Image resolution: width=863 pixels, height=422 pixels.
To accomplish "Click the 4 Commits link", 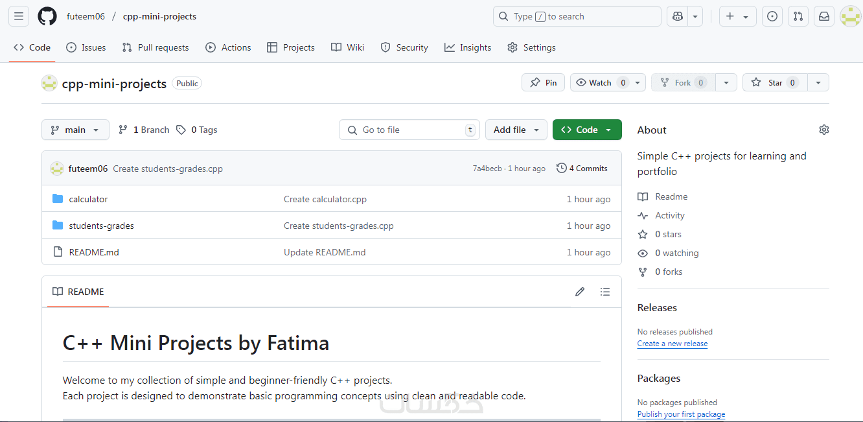I will tap(582, 169).
